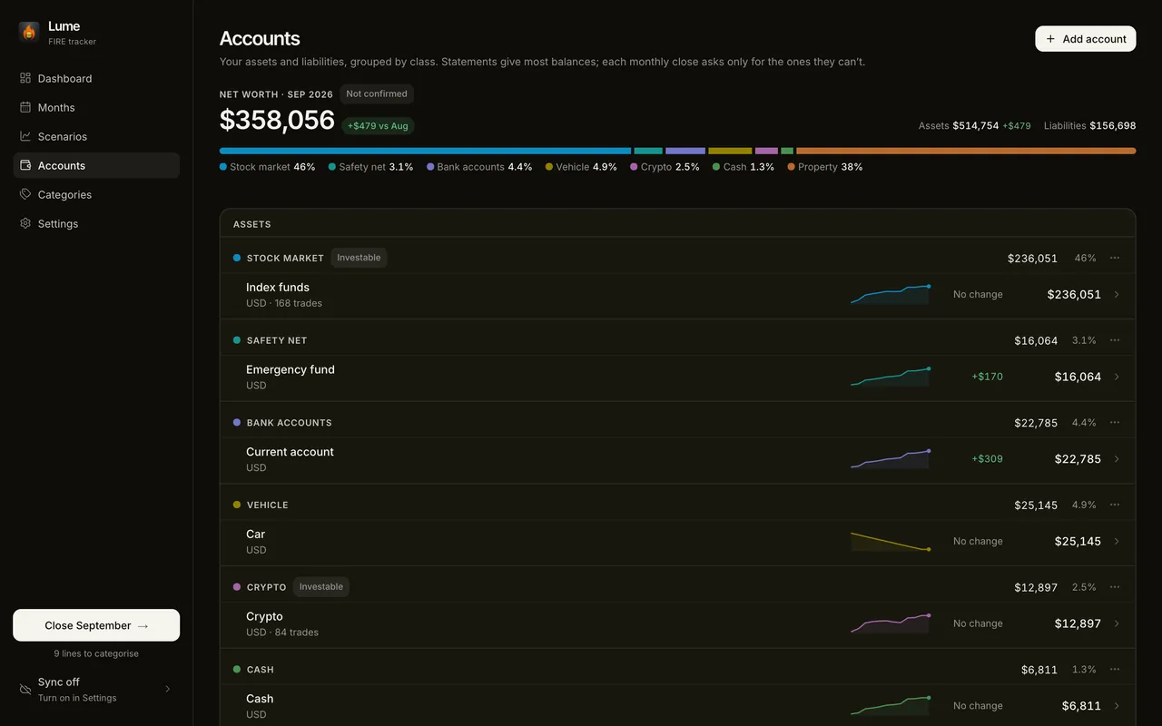Click the Not confirmed badge
This screenshot has height=726, width=1162.
377,93
